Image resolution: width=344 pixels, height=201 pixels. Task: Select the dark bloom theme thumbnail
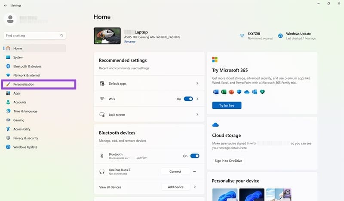[252, 195]
